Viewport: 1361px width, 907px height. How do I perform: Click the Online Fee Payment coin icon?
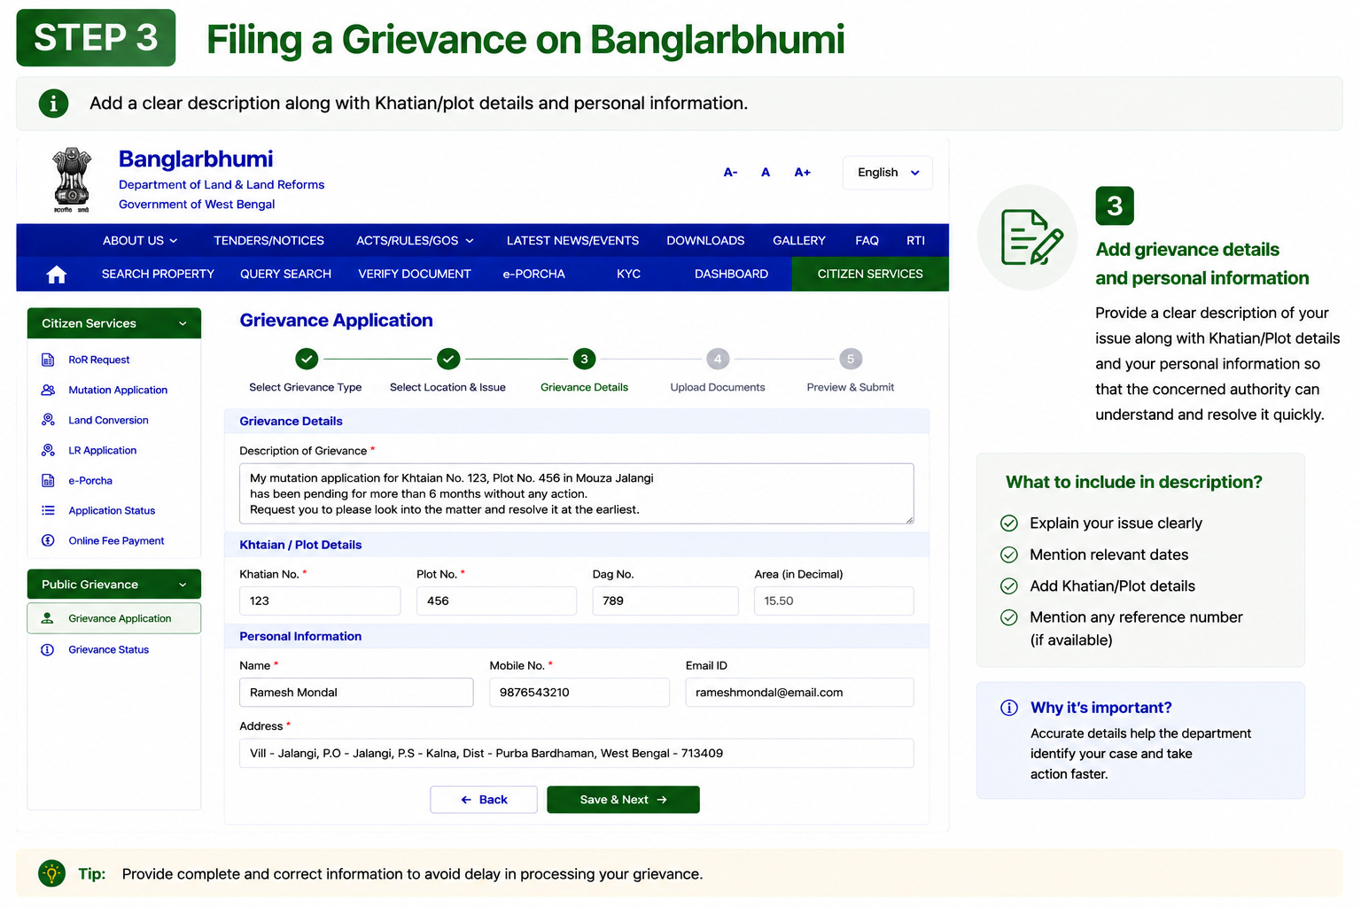tap(48, 540)
